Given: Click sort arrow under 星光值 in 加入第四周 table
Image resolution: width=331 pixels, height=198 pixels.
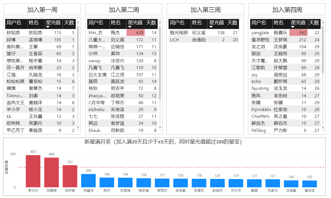Looking at the screenshot, I should (293, 27).
